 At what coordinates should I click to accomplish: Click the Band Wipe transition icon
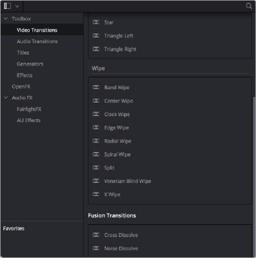pos(96,87)
